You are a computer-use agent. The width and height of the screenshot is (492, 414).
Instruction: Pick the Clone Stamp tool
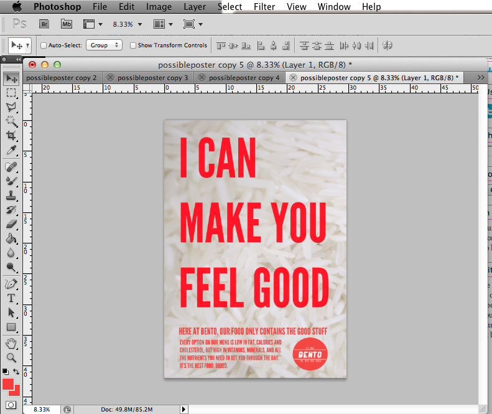[x=11, y=195]
